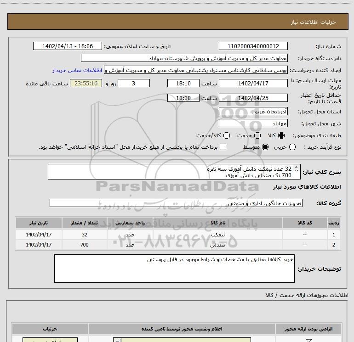Click the ایجاد کننده درخواست field
Viewport: 354px width, 342px height.
click(196, 70)
